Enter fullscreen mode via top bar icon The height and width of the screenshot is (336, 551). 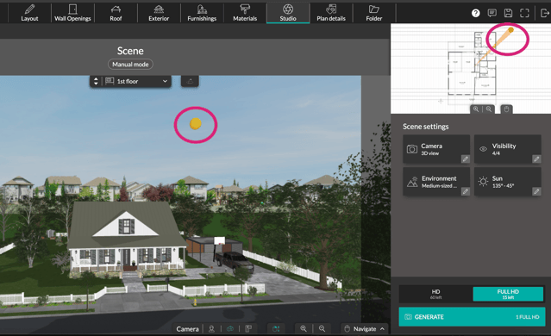(524, 13)
